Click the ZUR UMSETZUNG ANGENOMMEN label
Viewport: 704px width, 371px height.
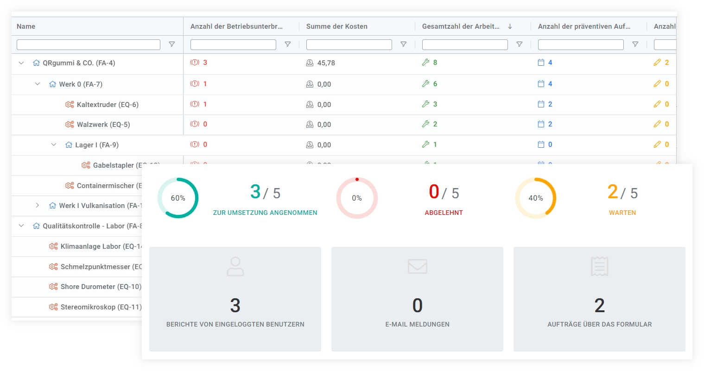pos(265,213)
